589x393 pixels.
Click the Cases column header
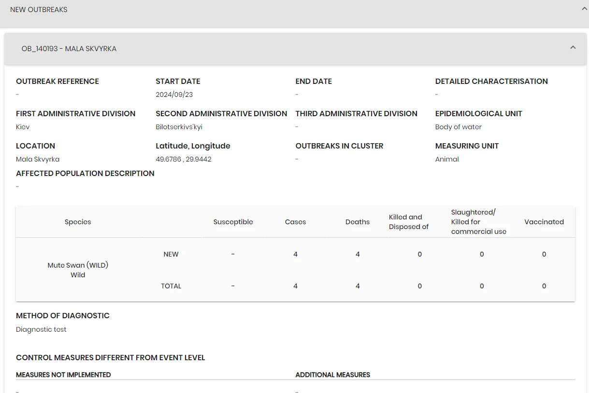click(296, 222)
